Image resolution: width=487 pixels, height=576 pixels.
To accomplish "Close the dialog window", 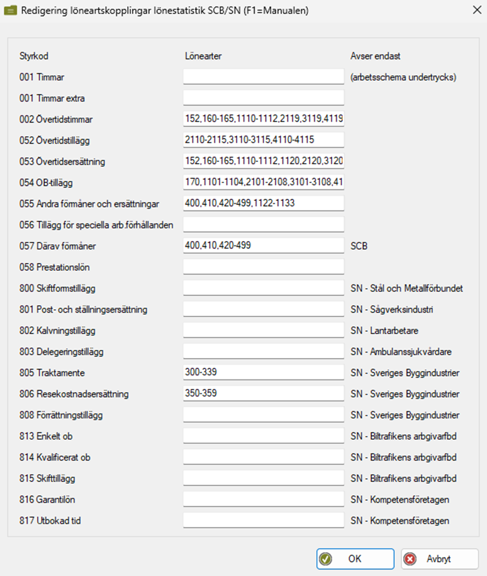I will pyautogui.click(x=476, y=10).
